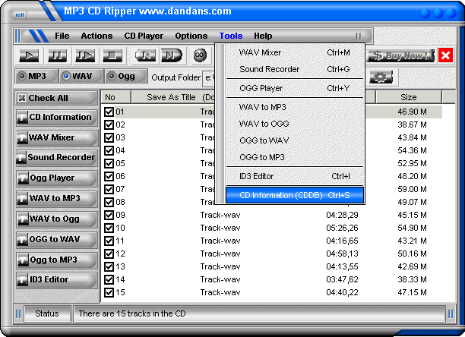Uncheck track 13 checkbox
The width and height of the screenshot is (465, 337).
point(109,267)
